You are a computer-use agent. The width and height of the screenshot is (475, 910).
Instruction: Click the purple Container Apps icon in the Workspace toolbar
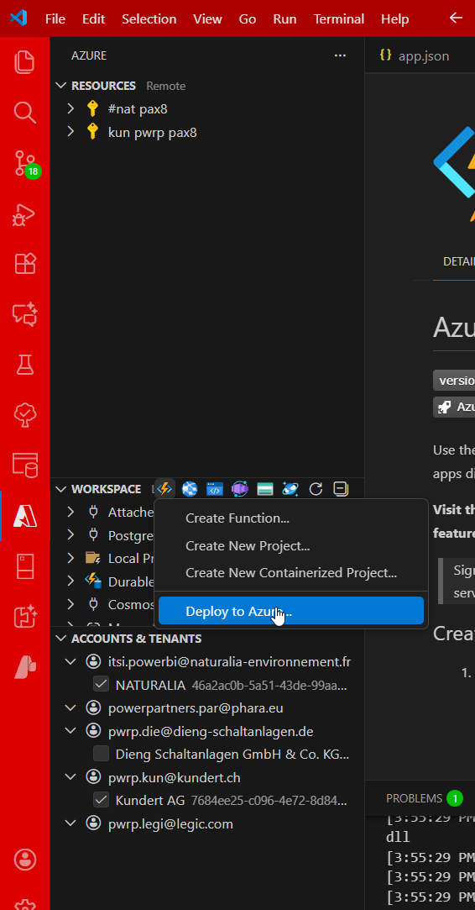point(239,489)
